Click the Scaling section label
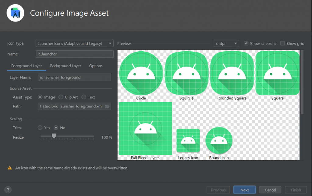This screenshot has height=196, width=312. [16, 119]
